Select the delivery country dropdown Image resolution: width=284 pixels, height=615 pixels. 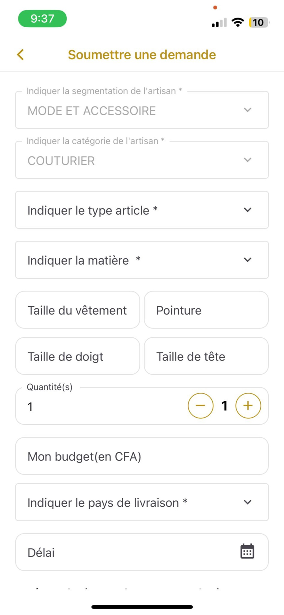142,502
